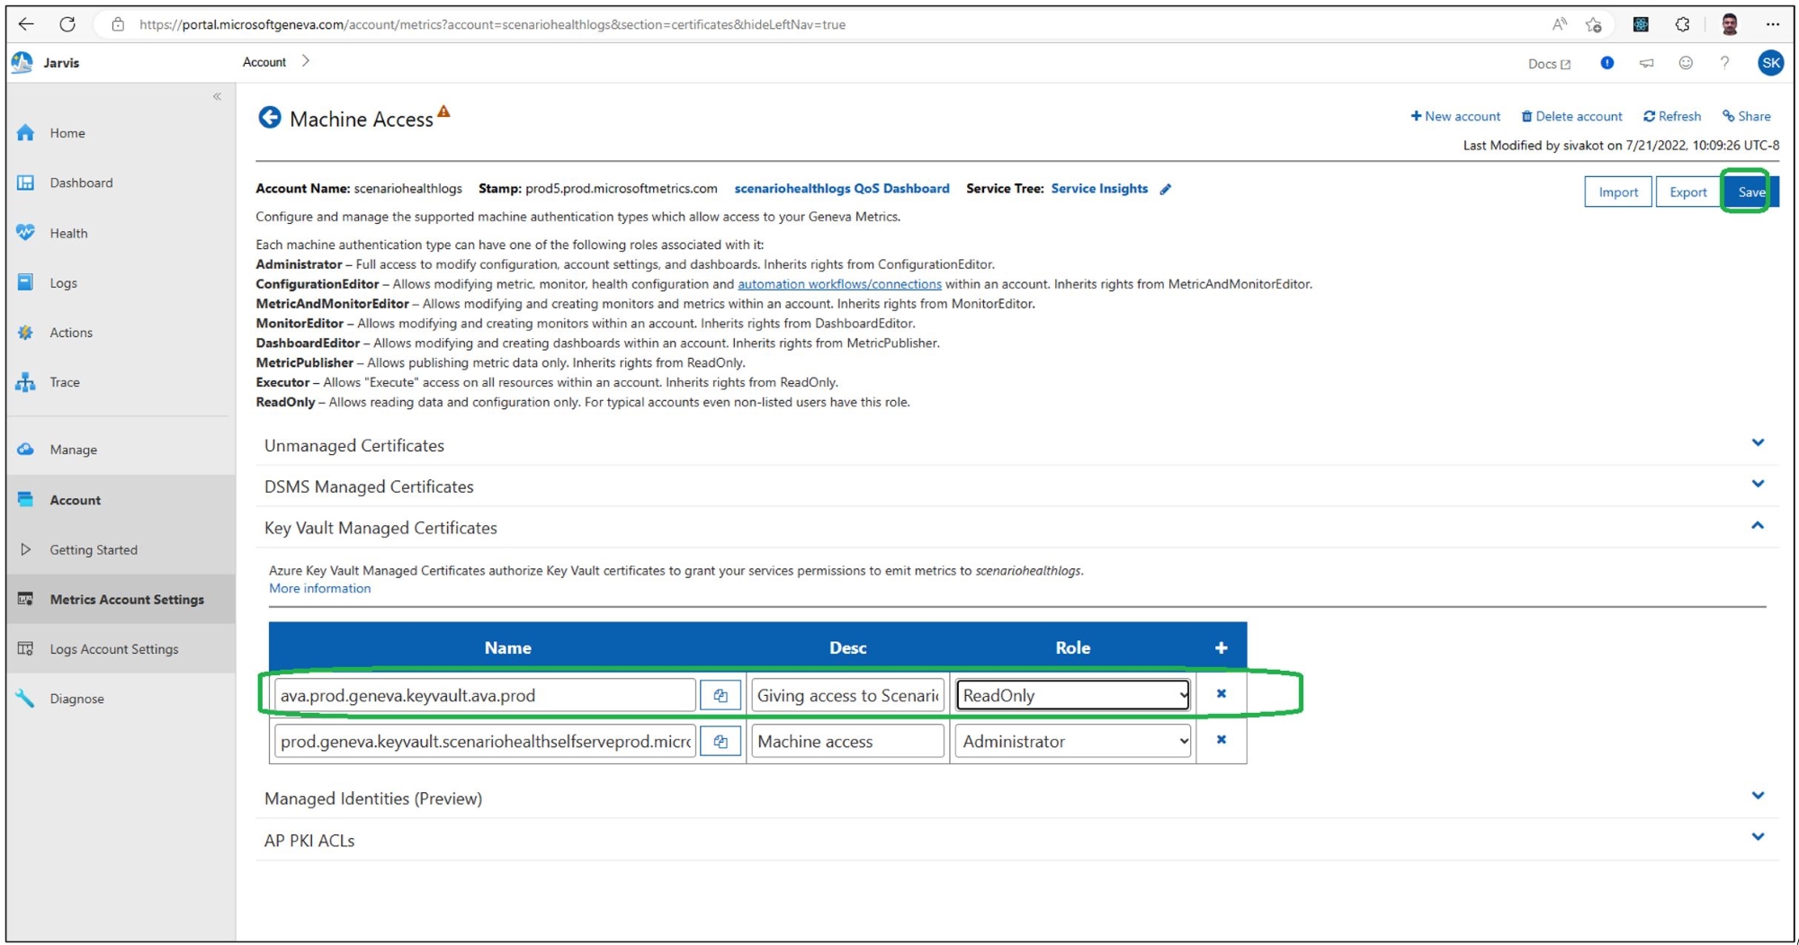Viewport: 1799px width, 945px height.
Task: Click New account
Action: click(1455, 116)
